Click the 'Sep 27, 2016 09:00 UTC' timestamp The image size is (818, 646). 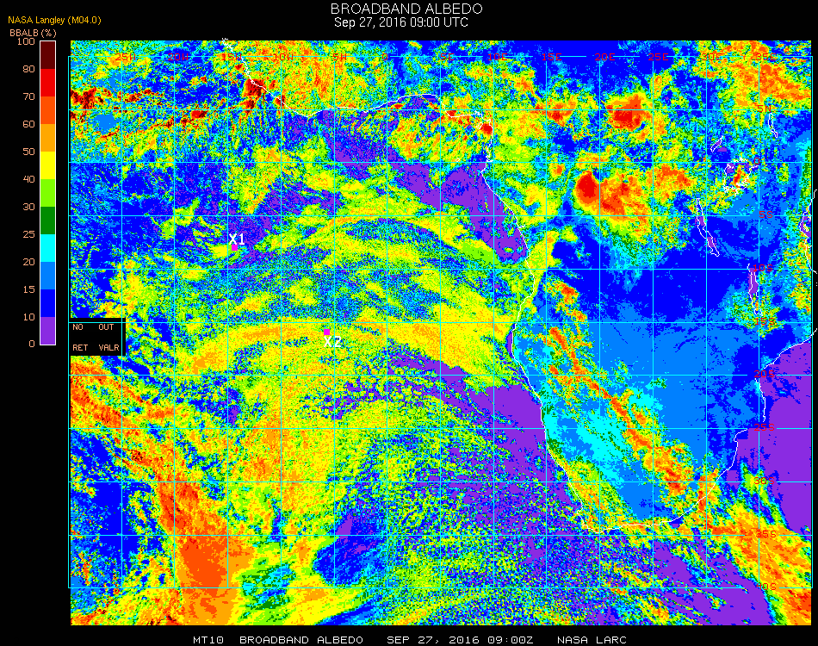(x=401, y=22)
